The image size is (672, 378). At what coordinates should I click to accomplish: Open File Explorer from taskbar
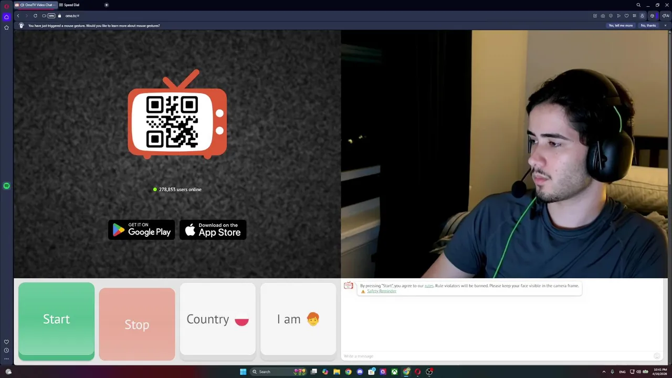(x=337, y=372)
